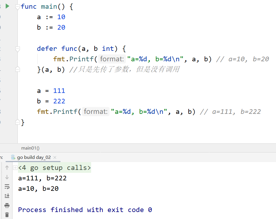The width and height of the screenshot is (276, 219).
Task: Collapse the func main fold marker
Action: point(18,6)
